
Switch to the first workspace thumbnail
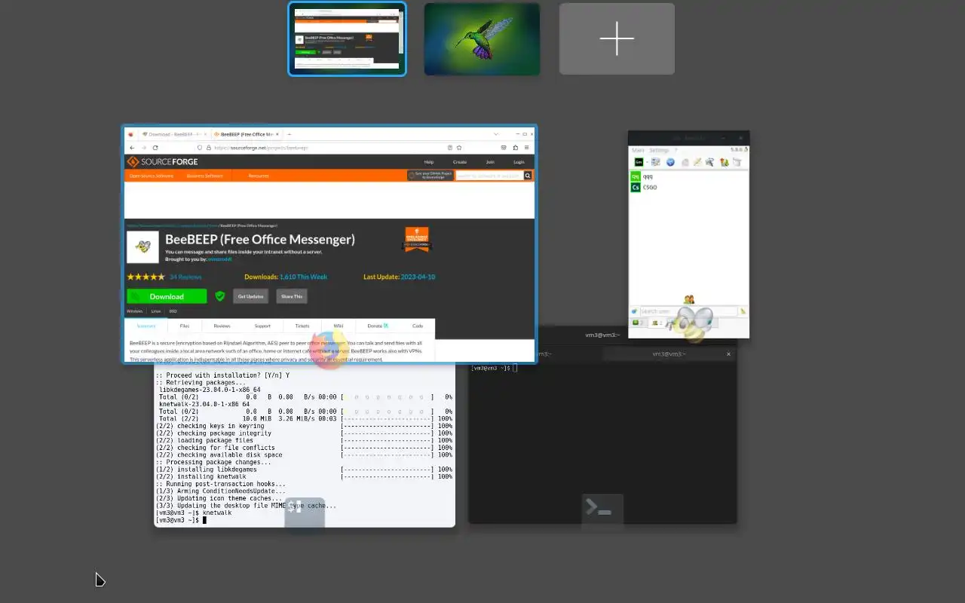point(347,38)
